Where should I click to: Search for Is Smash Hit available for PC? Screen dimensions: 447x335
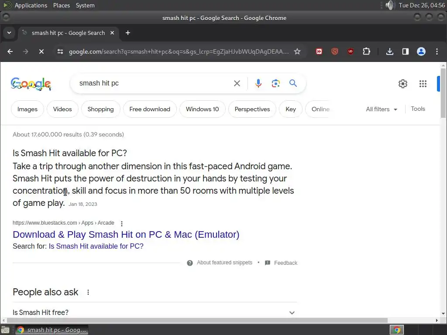(96, 246)
